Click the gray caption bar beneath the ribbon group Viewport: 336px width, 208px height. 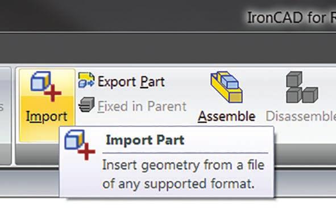point(38,154)
